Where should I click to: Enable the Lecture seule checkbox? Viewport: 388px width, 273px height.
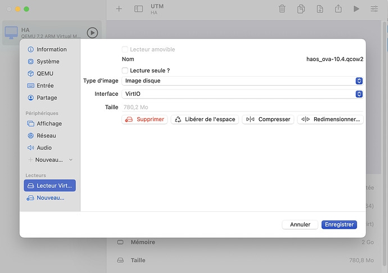point(125,71)
